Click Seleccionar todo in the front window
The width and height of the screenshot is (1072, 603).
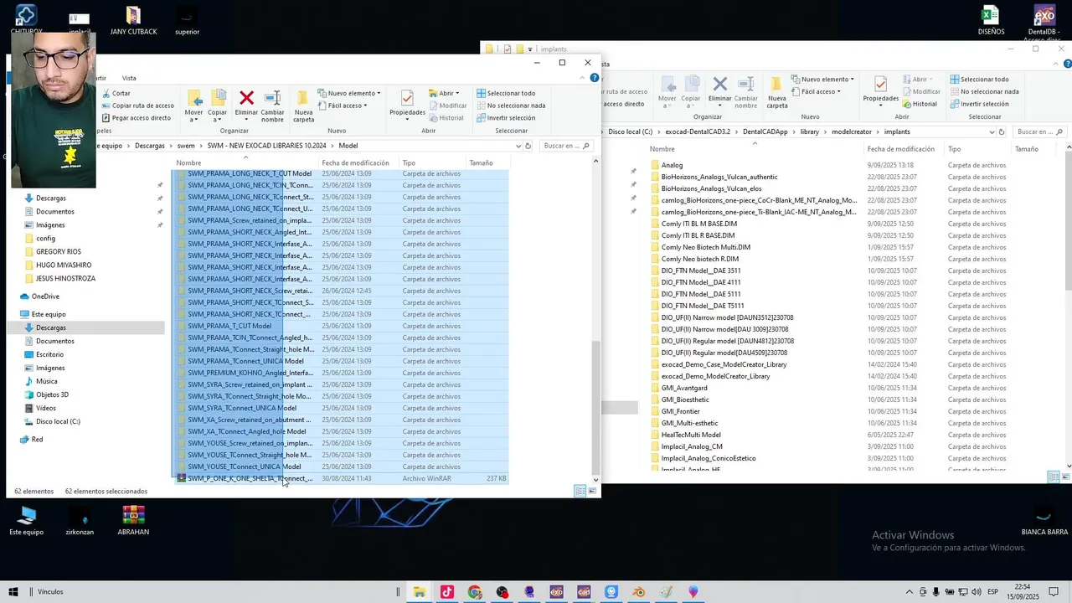point(506,93)
